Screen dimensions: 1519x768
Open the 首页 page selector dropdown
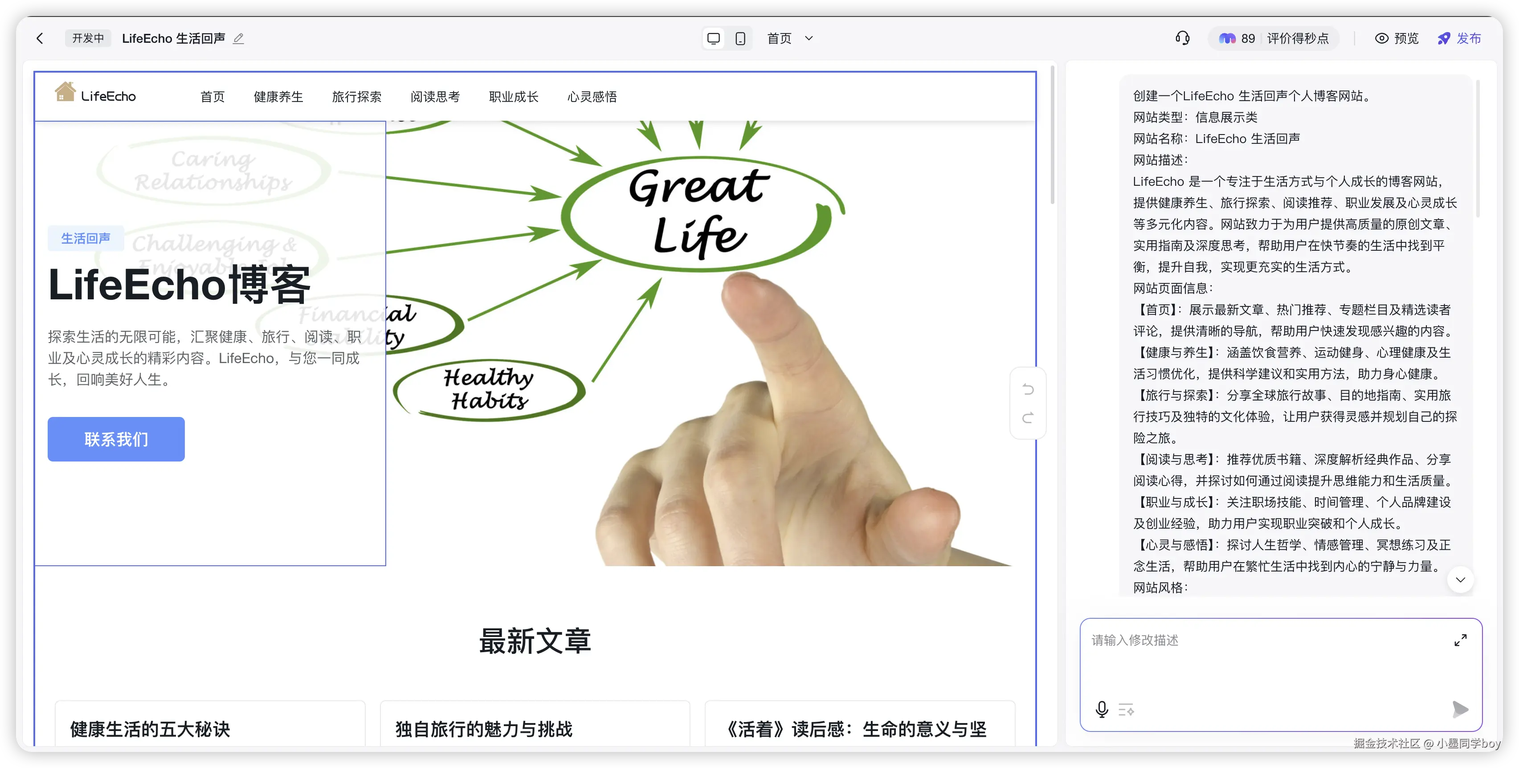coord(790,38)
